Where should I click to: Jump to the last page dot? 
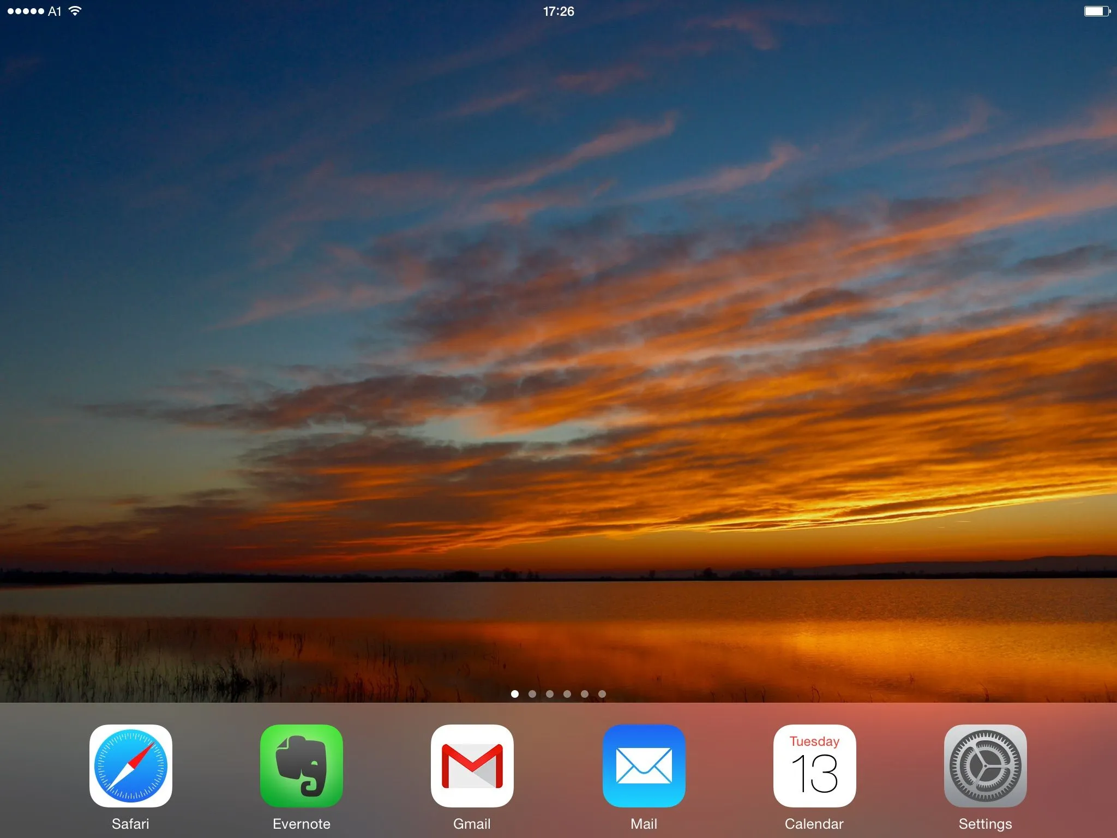pyautogui.click(x=602, y=694)
